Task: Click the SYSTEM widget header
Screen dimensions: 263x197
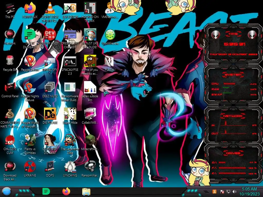Action: point(233,75)
